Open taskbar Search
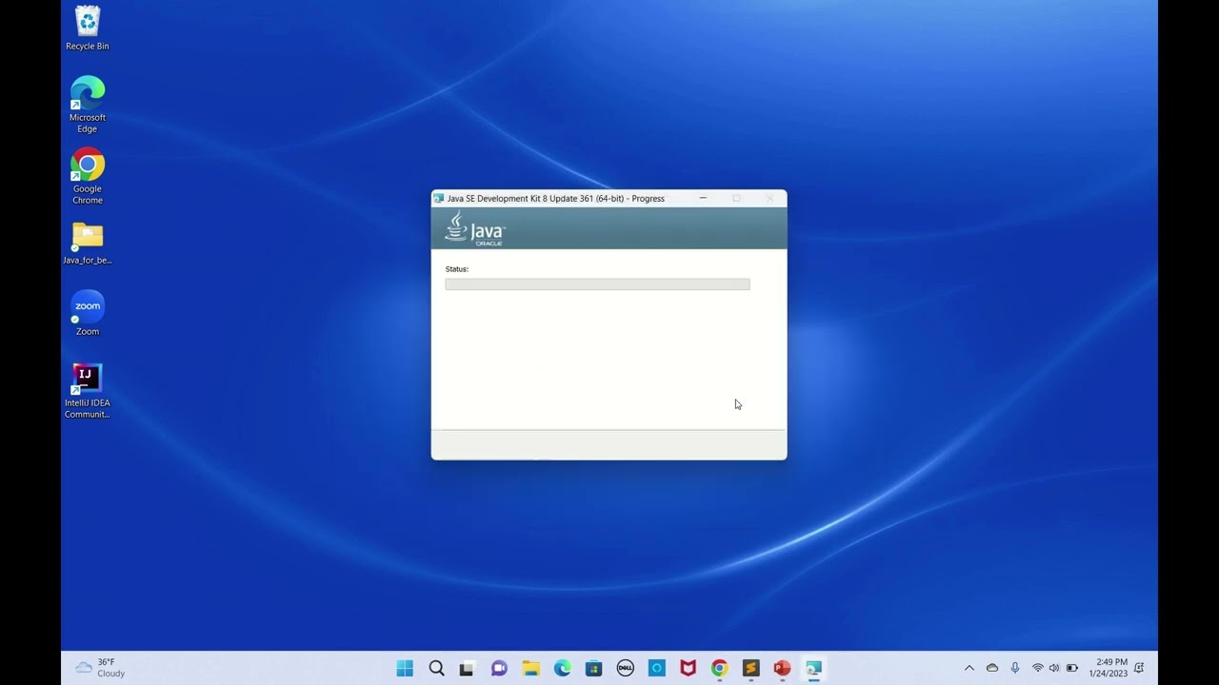This screenshot has height=685, width=1219. (436, 668)
